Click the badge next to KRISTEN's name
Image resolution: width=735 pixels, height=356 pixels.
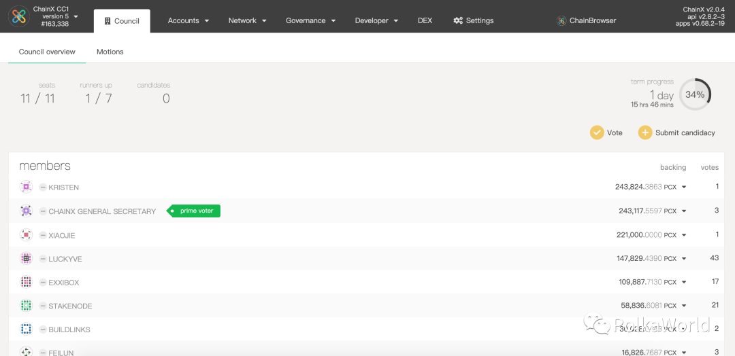pyautogui.click(x=43, y=188)
